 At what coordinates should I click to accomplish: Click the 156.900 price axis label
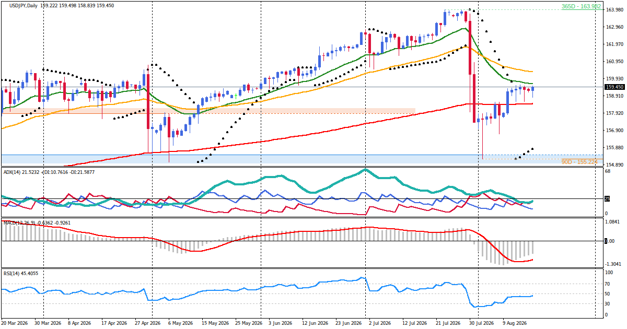pyautogui.click(x=615, y=131)
